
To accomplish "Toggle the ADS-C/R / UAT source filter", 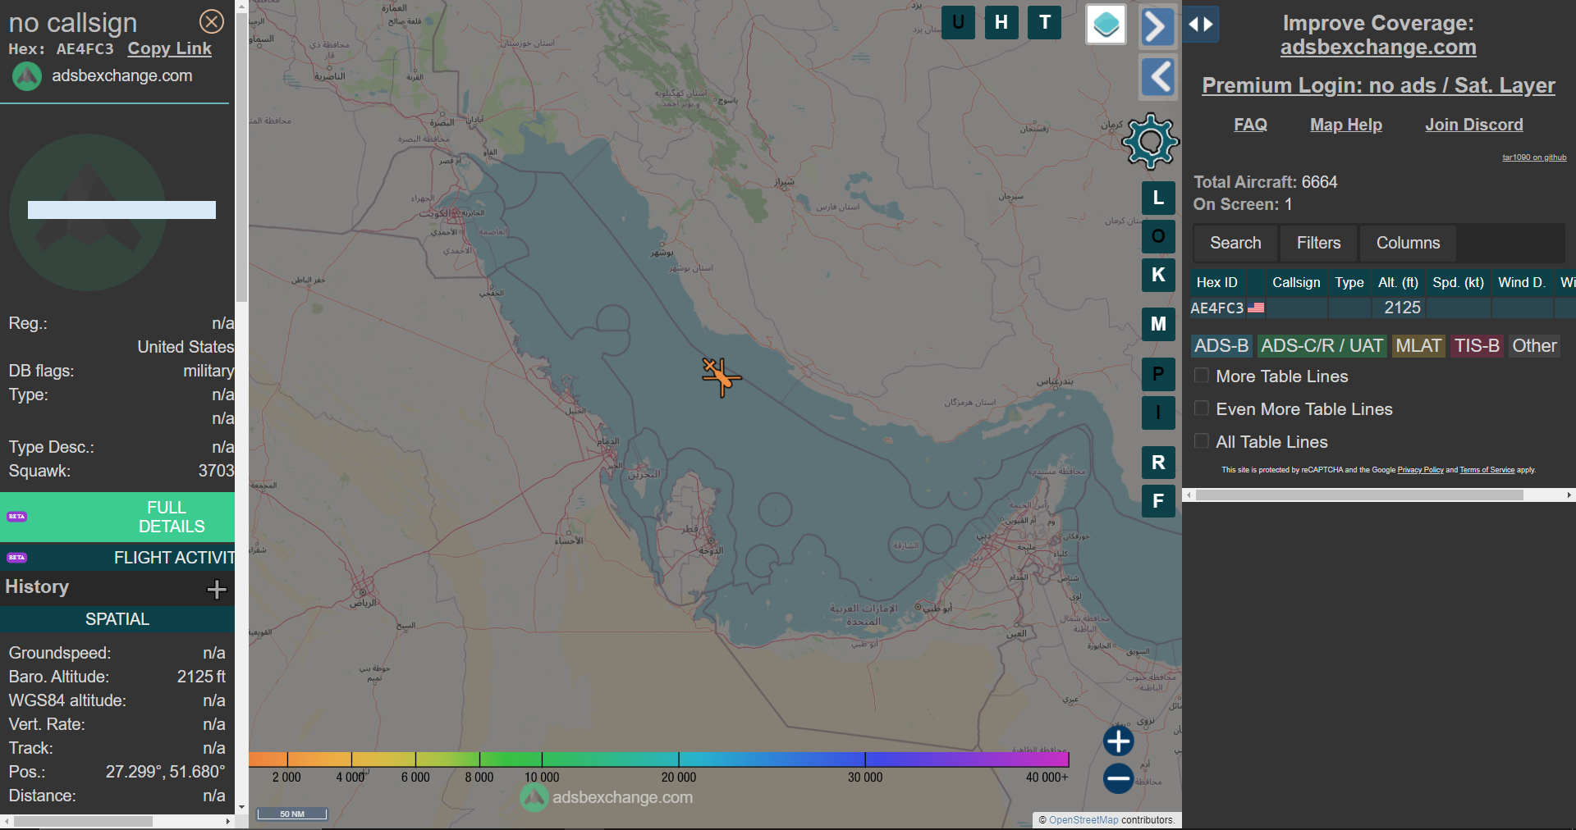I will pos(1322,346).
